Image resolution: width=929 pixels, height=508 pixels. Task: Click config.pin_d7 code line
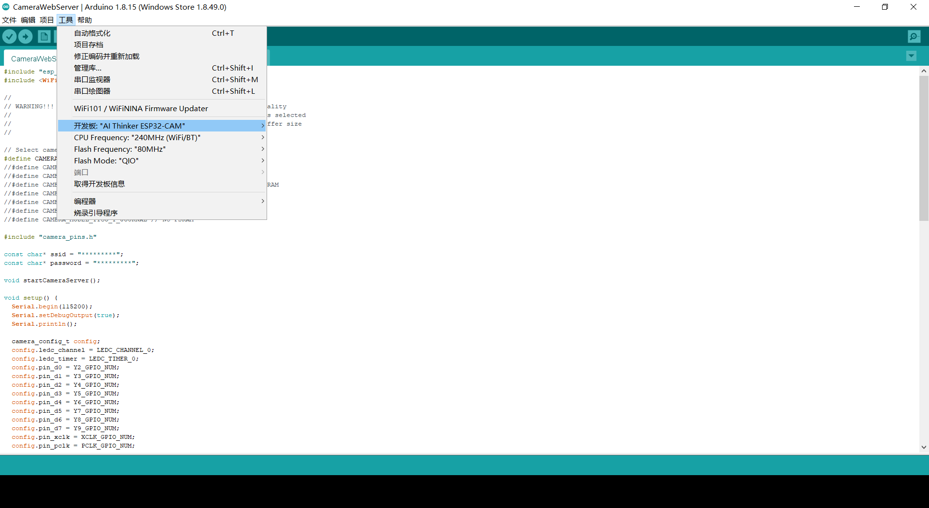tap(66, 428)
